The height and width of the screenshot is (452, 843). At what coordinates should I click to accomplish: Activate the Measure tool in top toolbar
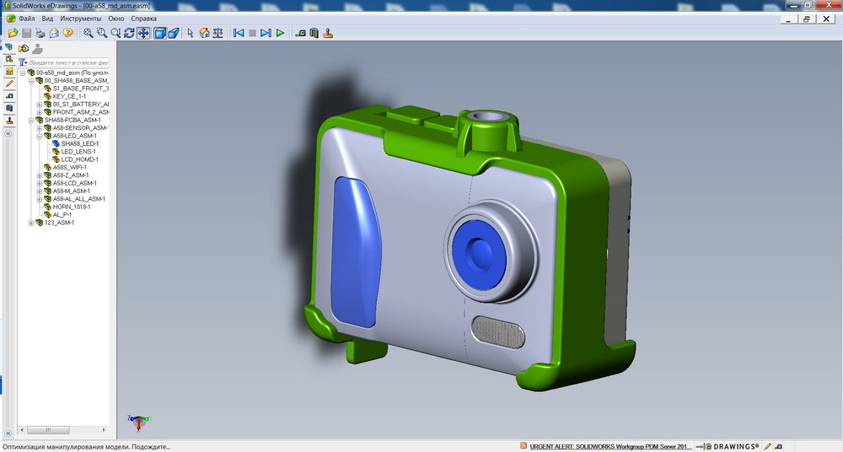click(301, 34)
